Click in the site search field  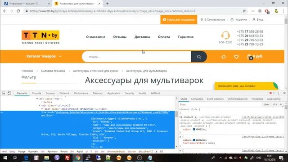(136, 57)
